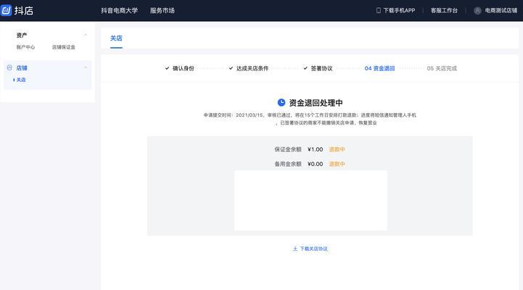Viewport: 523px width, 290px height.
Task: Click the user avatar icon in header
Action: point(477,11)
